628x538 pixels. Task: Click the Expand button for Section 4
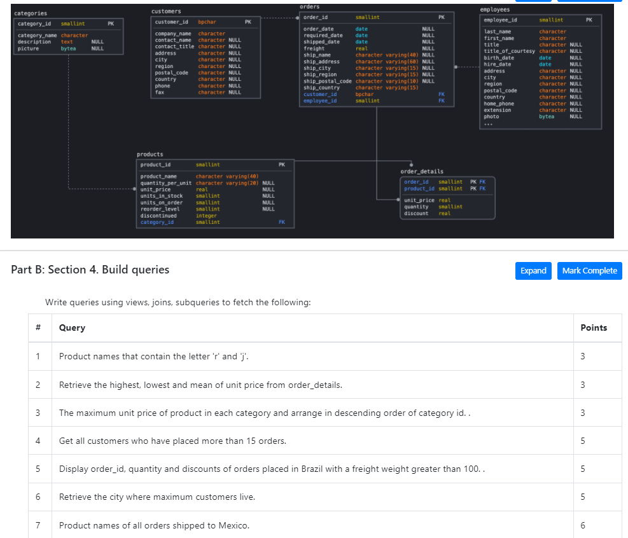533,271
